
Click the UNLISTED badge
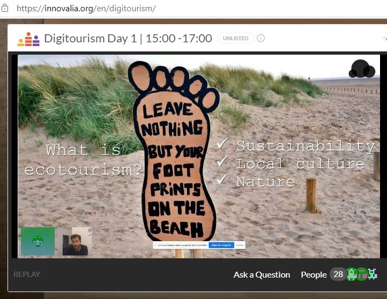coord(235,39)
